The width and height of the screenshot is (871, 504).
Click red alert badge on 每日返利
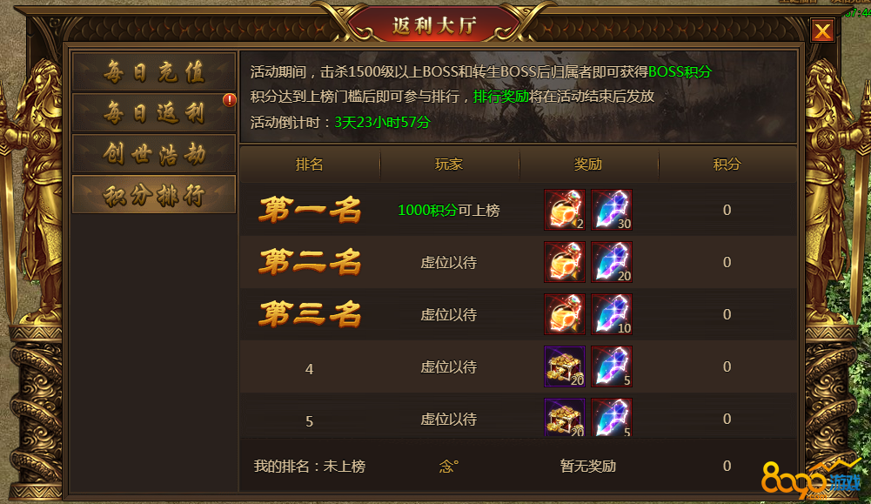click(x=230, y=100)
